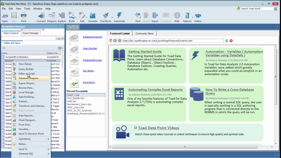281x158 pixels.
Task: Click the binoculars search icon
Action: pos(275,9)
